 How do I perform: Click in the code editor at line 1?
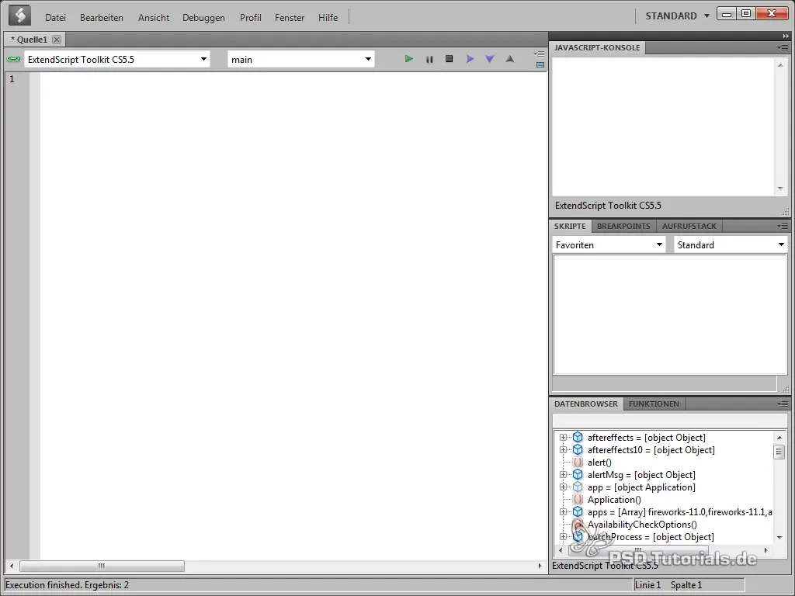293,78
